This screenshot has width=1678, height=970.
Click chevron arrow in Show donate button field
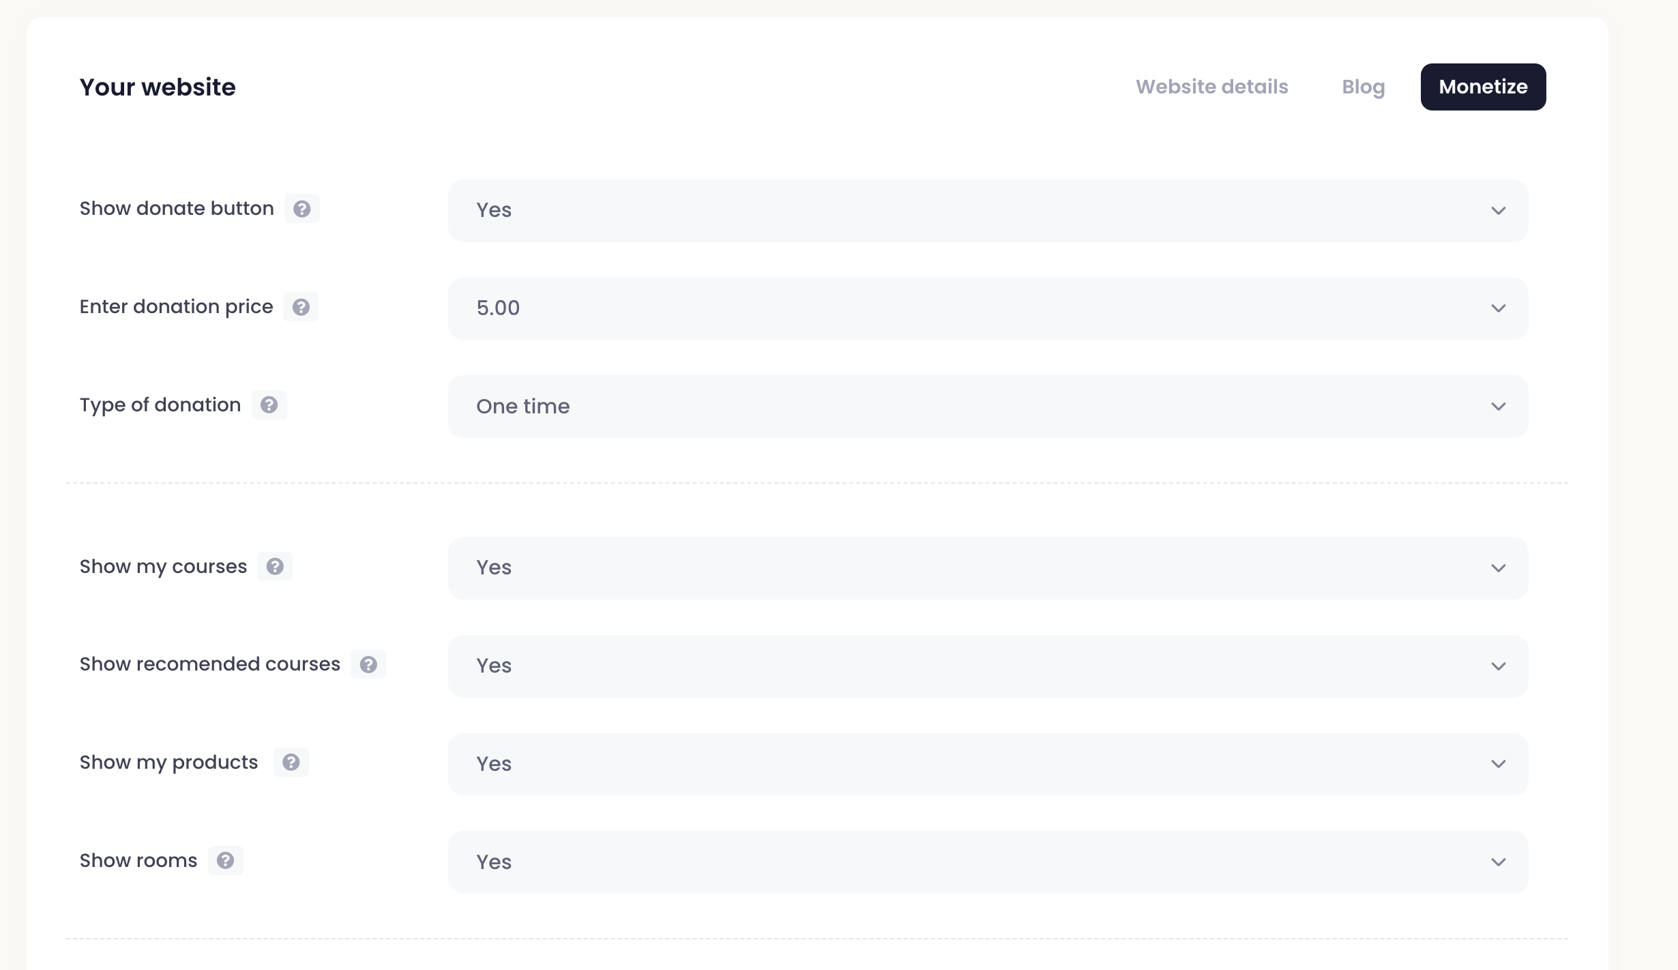click(x=1498, y=211)
